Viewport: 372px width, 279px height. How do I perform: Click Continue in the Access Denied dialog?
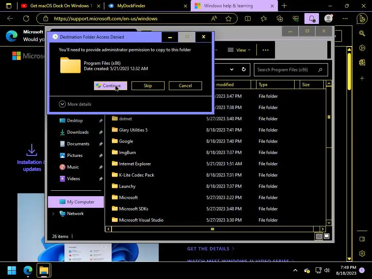110,86
